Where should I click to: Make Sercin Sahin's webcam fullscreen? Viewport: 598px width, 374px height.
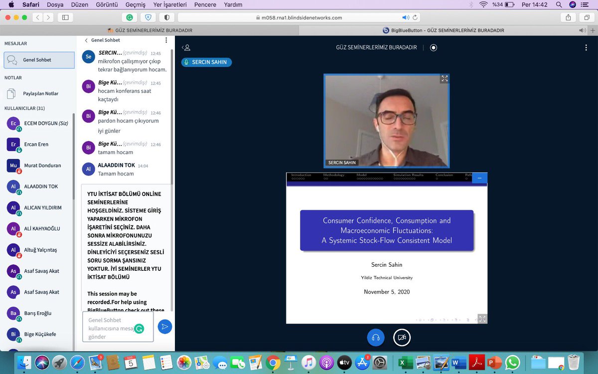[444, 79]
